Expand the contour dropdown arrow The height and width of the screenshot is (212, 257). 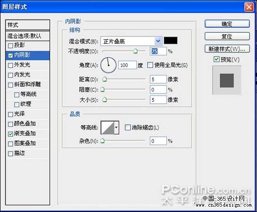click(116, 127)
